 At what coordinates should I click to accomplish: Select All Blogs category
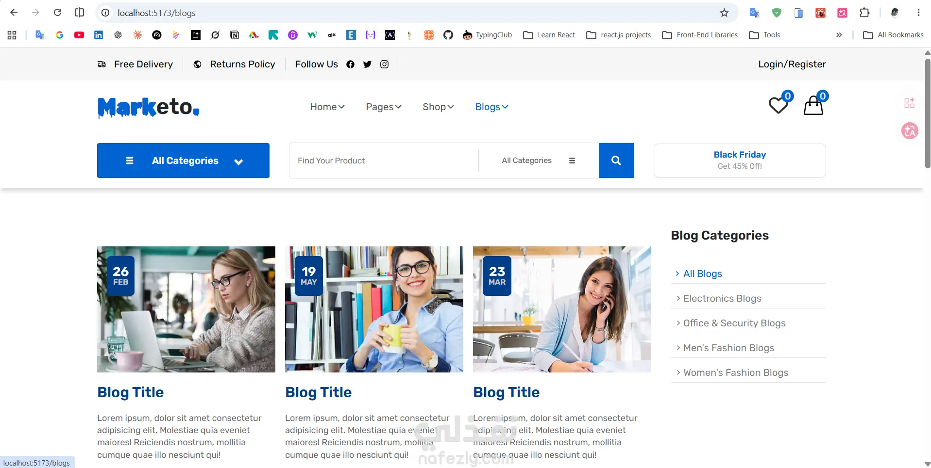(x=702, y=274)
